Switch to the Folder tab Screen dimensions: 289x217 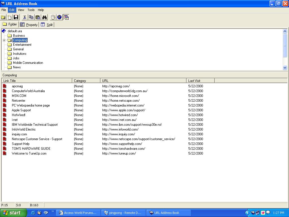(x=10, y=24)
